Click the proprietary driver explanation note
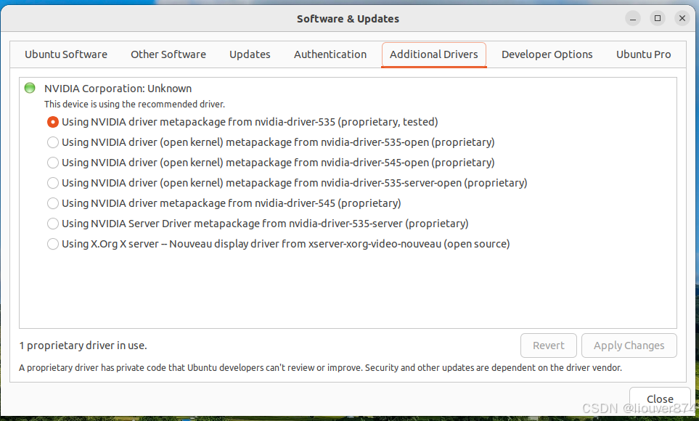 coord(320,368)
